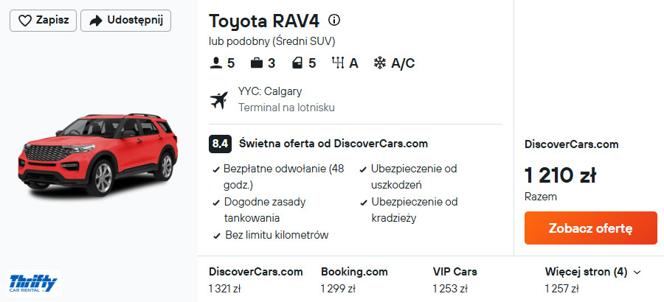Click the info icon beside Toyota RAV4

(x=334, y=20)
